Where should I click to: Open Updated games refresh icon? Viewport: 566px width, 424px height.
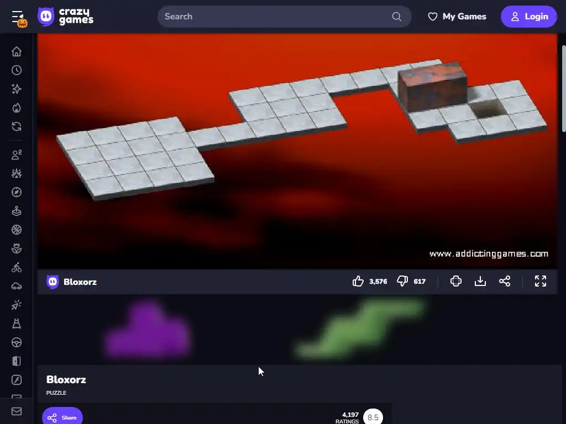[x=17, y=126]
